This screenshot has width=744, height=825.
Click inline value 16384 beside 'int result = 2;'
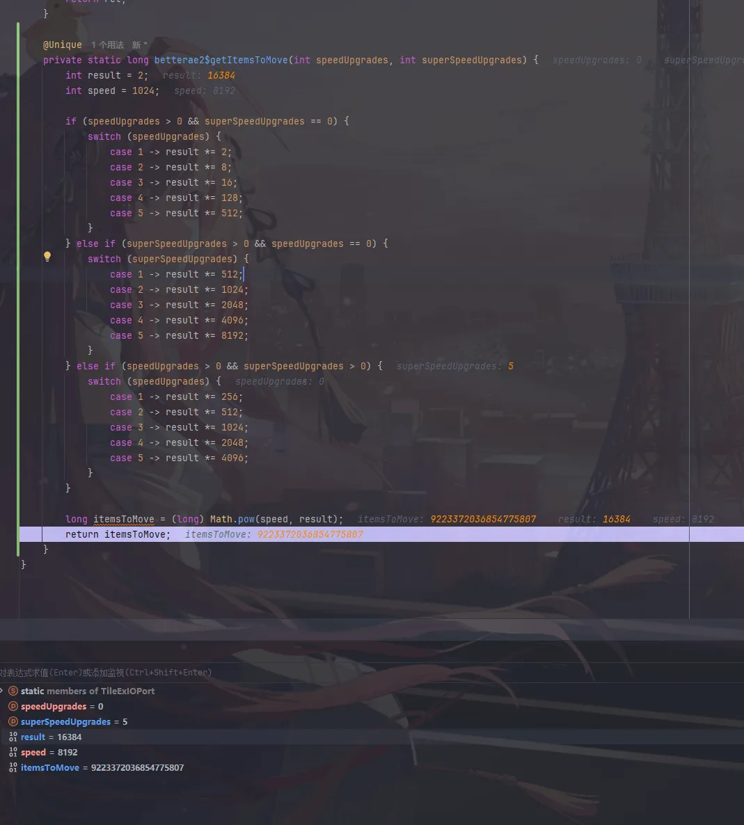(x=221, y=75)
